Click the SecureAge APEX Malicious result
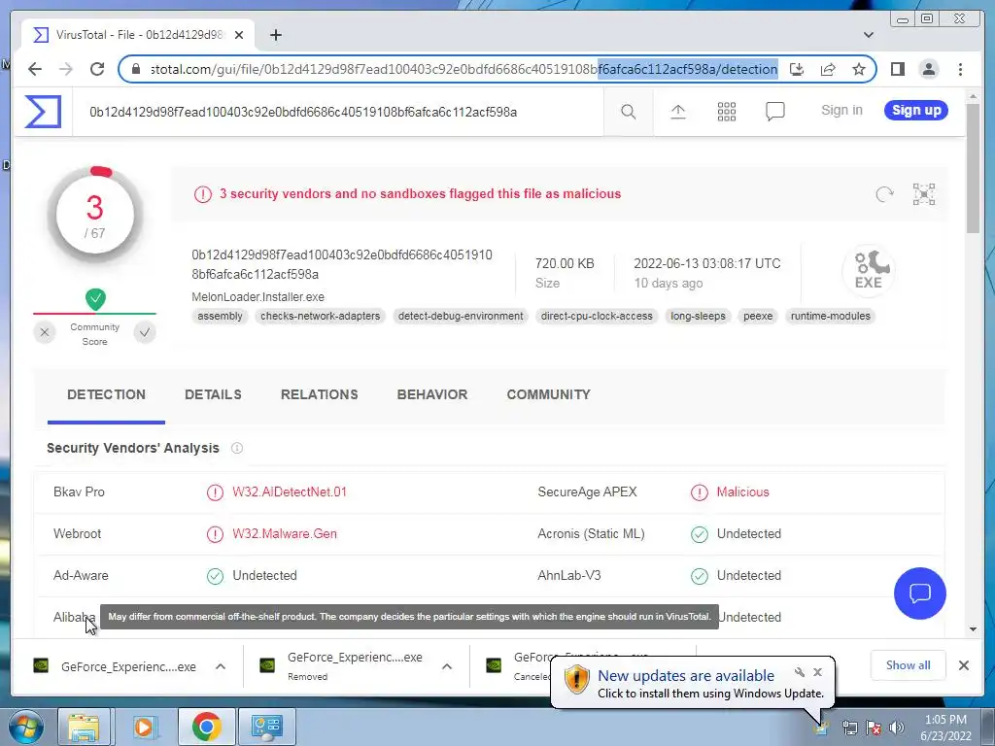The image size is (995, 746). pyautogui.click(x=742, y=492)
